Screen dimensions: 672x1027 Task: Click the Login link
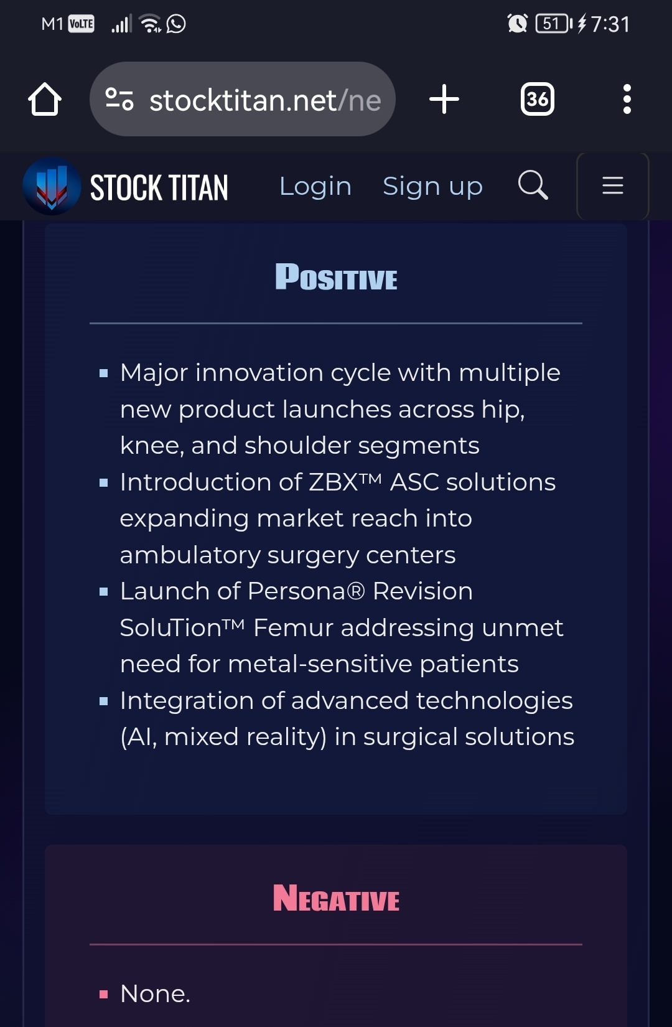click(315, 186)
